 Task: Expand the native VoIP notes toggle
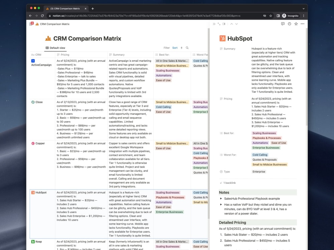click(221, 205)
